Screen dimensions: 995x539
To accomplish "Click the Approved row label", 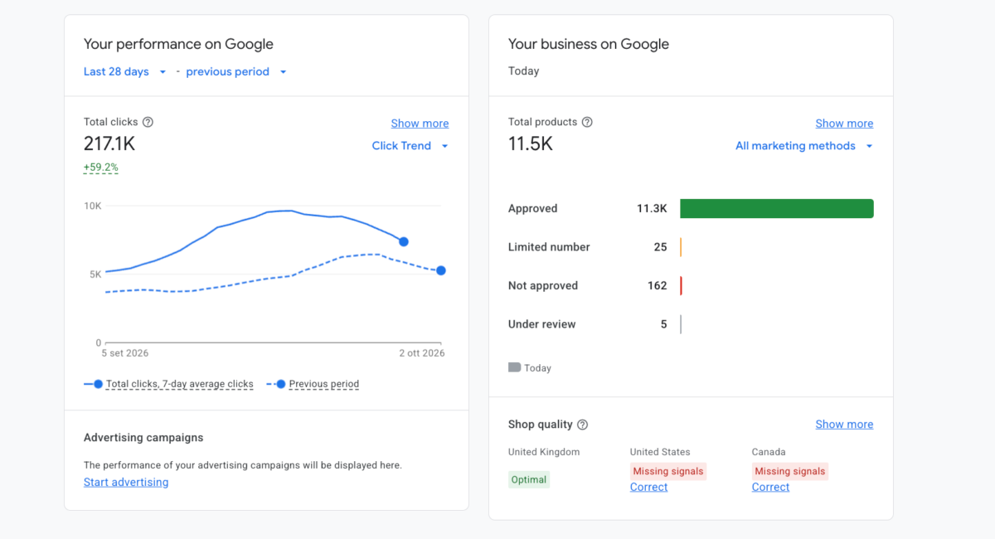I will pos(533,209).
